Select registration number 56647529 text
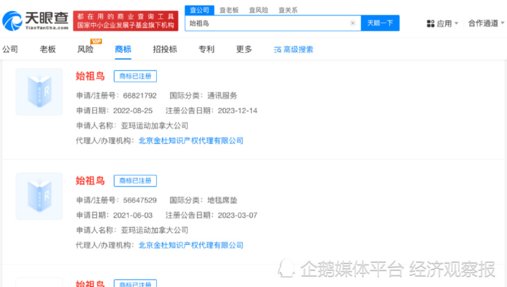Viewport: 507px width, 287px height. tap(140, 200)
